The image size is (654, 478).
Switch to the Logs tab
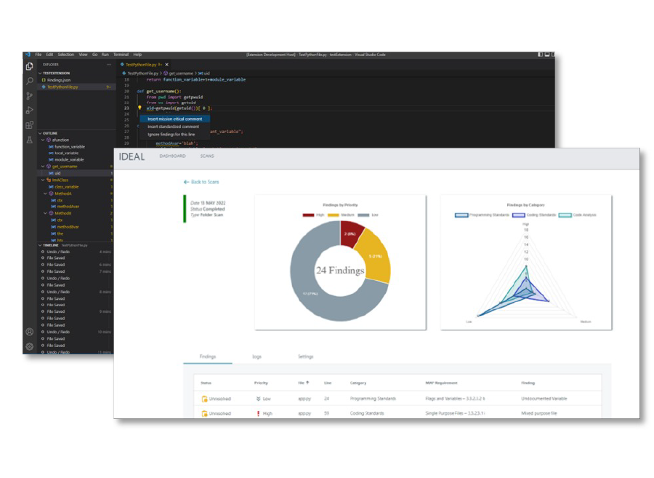click(257, 356)
